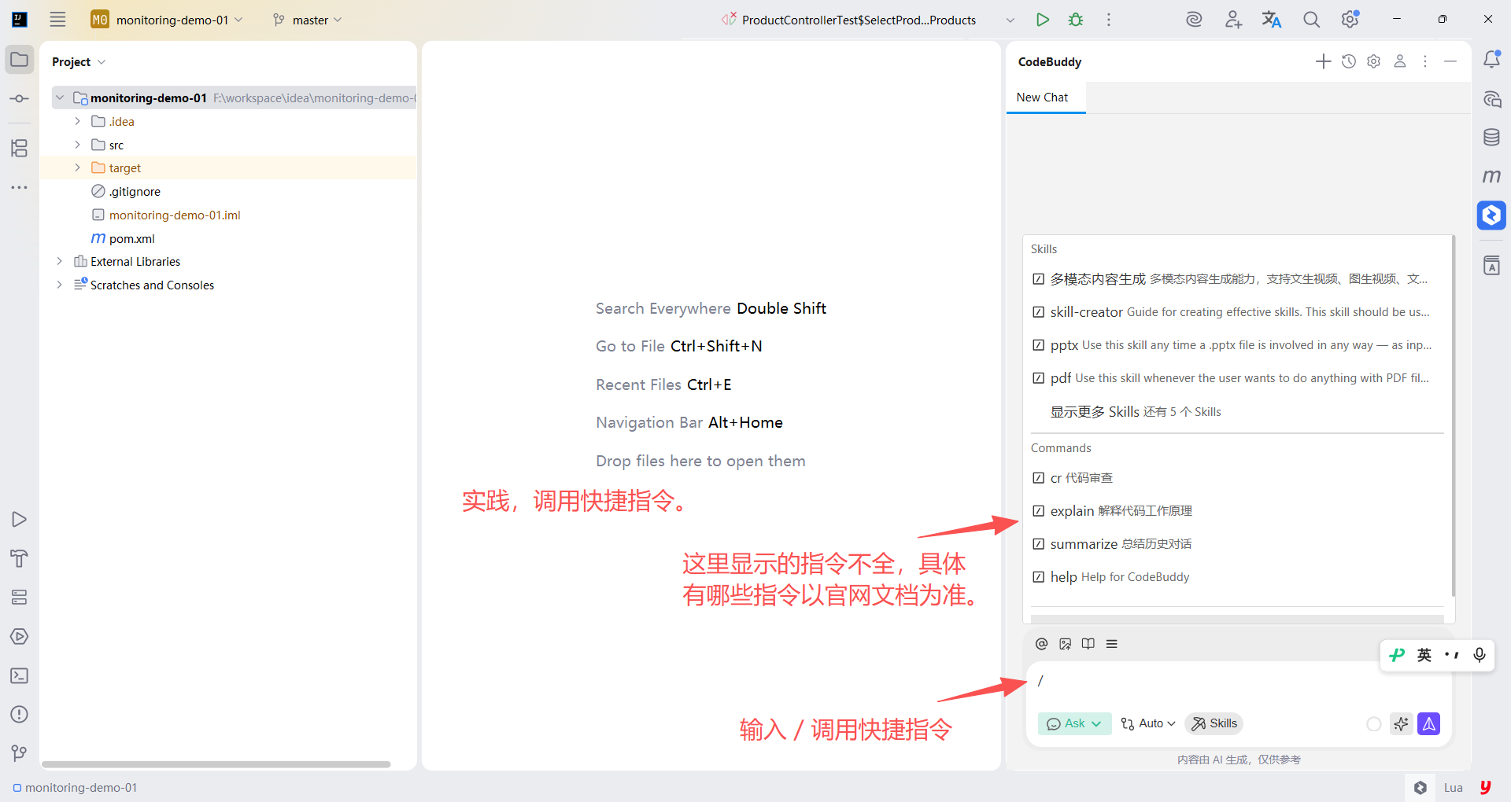Open the Auto model dropdown
Image resolution: width=1511 pixels, height=802 pixels.
pos(1148,724)
